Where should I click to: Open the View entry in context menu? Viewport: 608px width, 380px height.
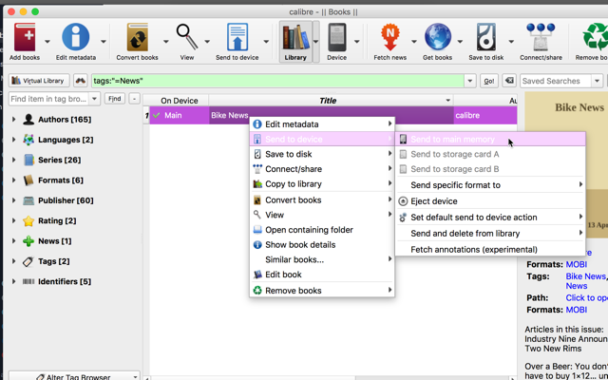pyautogui.click(x=322, y=216)
